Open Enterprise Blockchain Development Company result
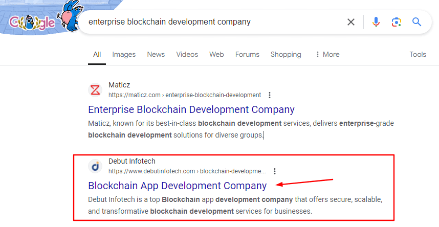The width and height of the screenshot is (439, 227). tap(191, 109)
